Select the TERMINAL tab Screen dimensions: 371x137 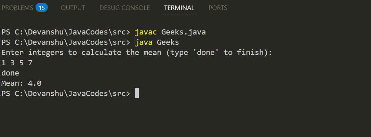[179, 8]
